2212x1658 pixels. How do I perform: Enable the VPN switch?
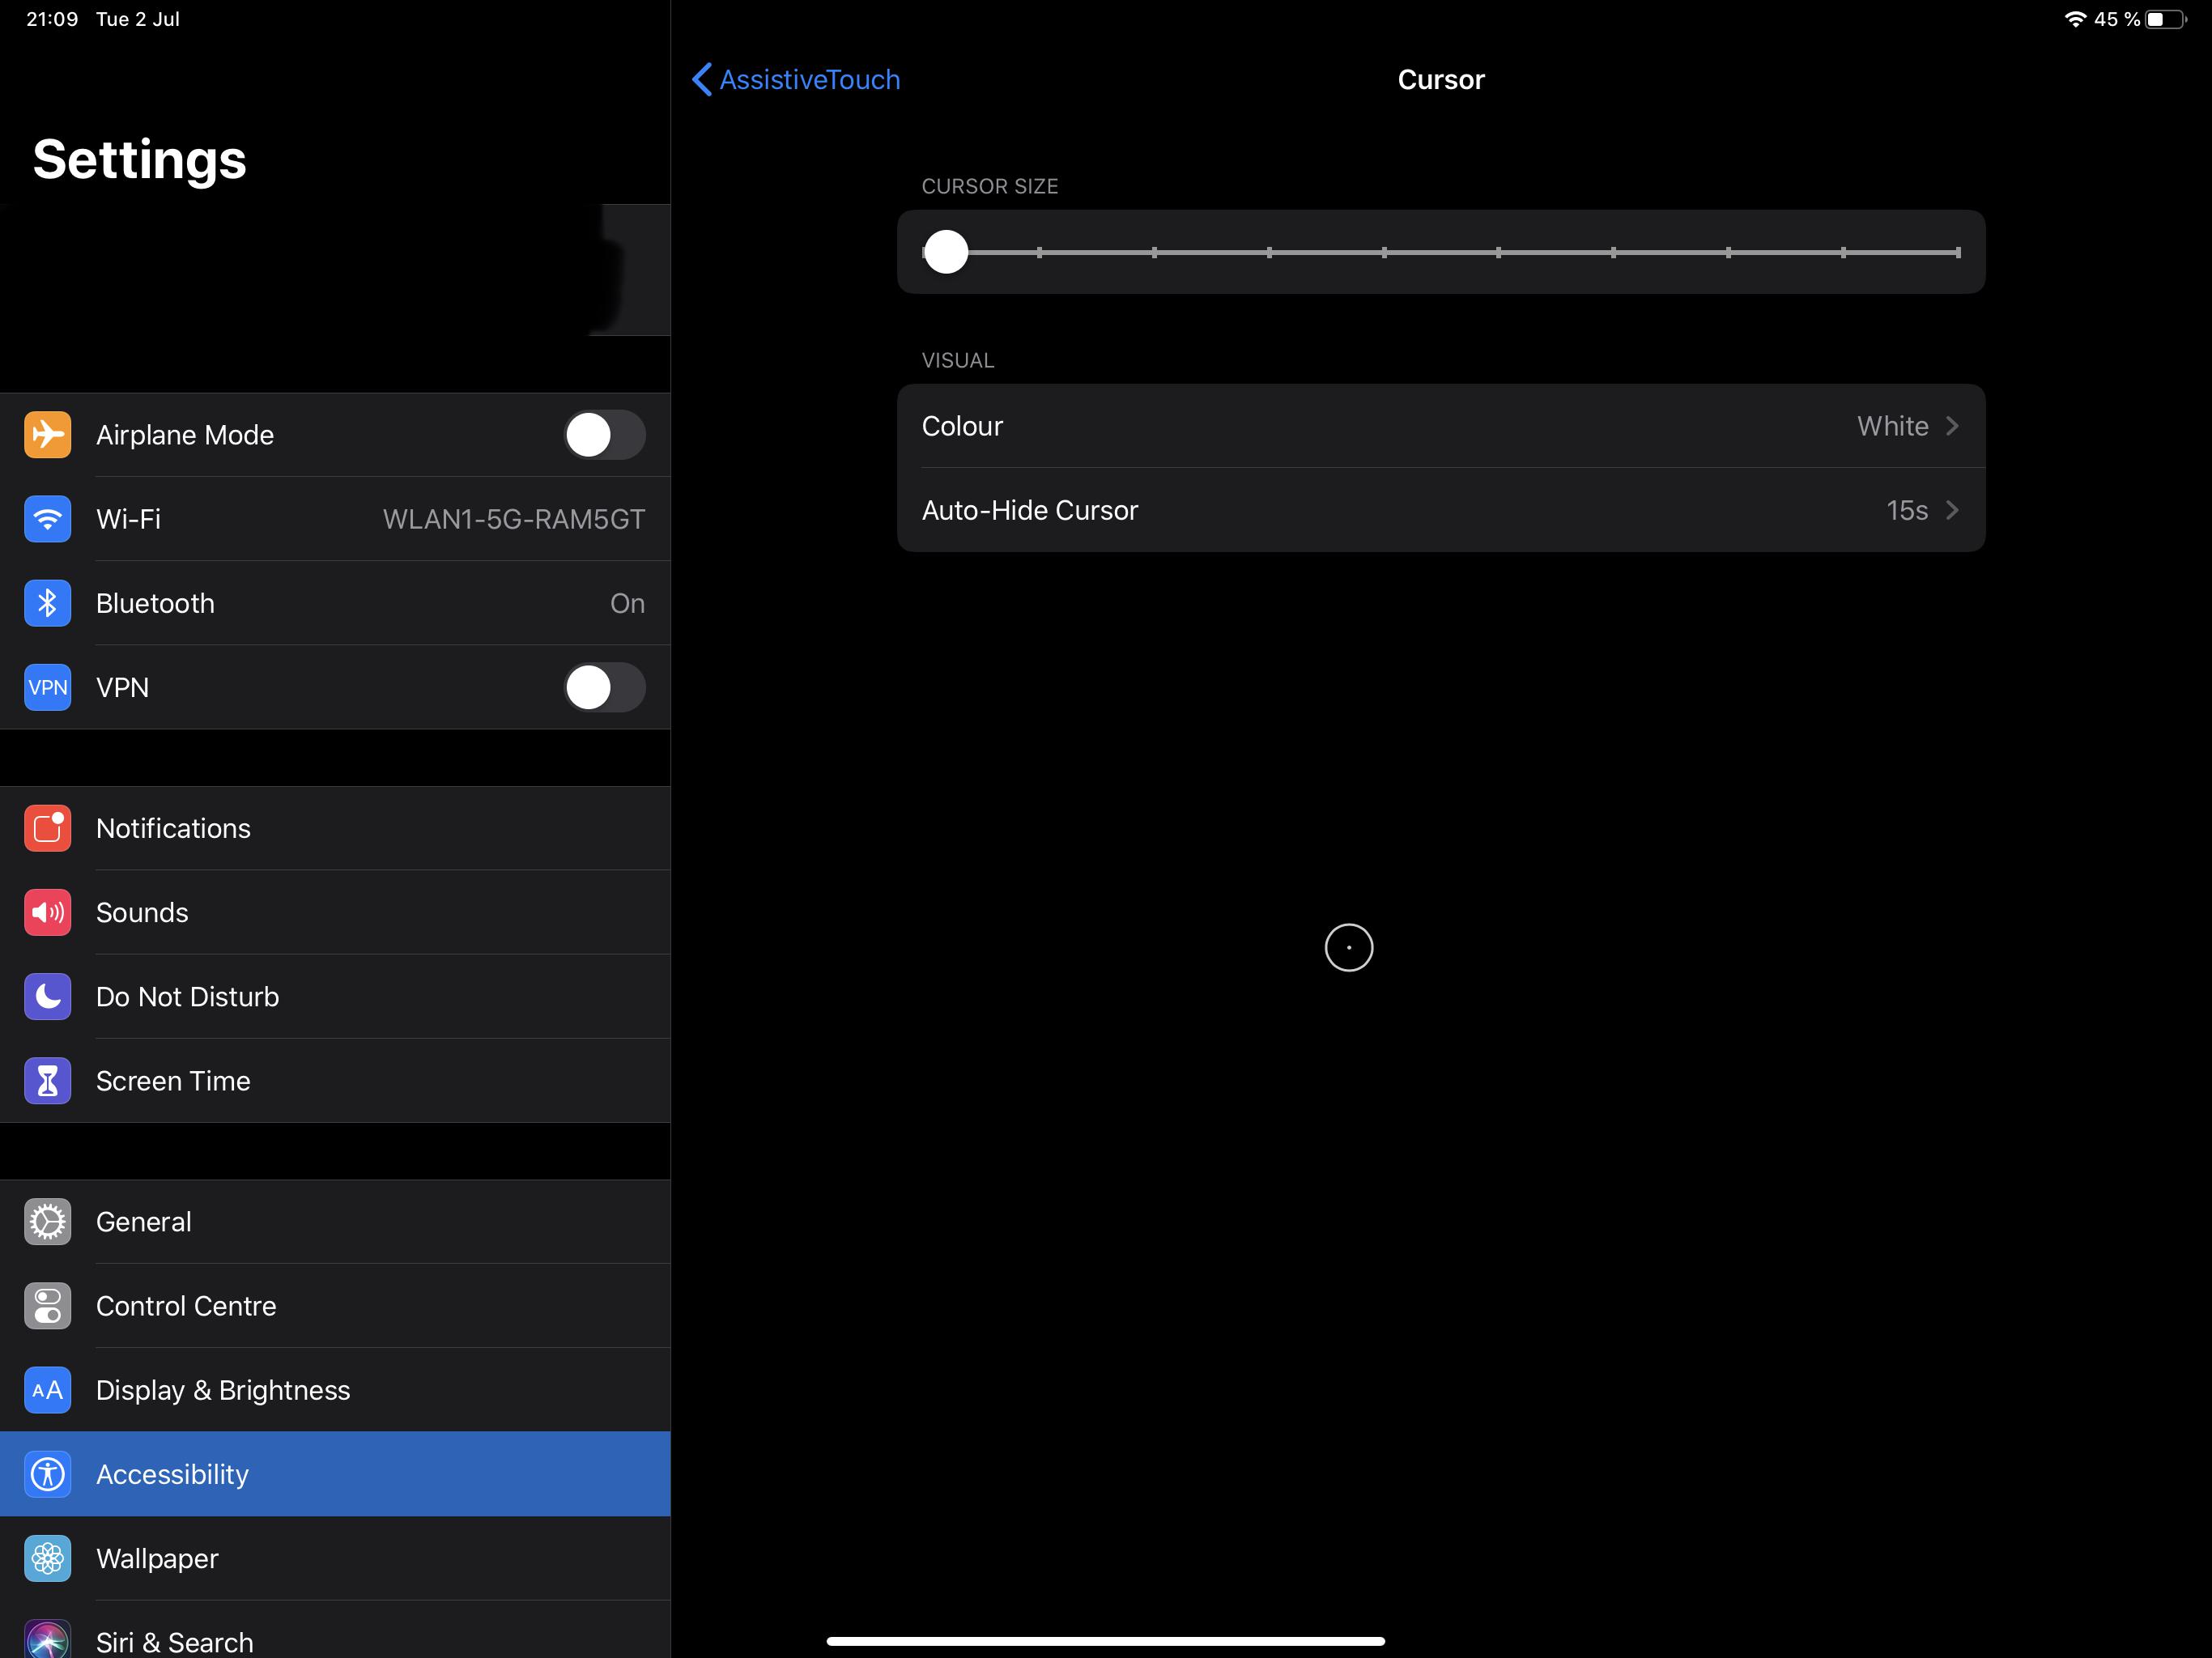pos(604,687)
